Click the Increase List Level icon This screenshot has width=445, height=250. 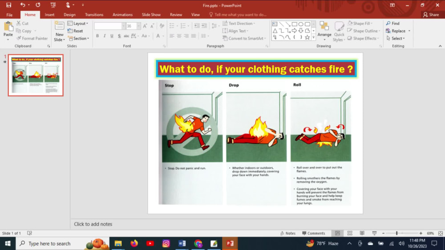coord(204,26)
